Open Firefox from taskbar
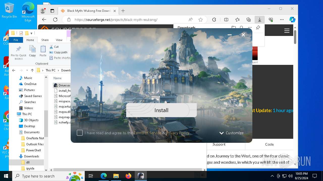This screenshot has width=323, height=181. tap(128, 176)
